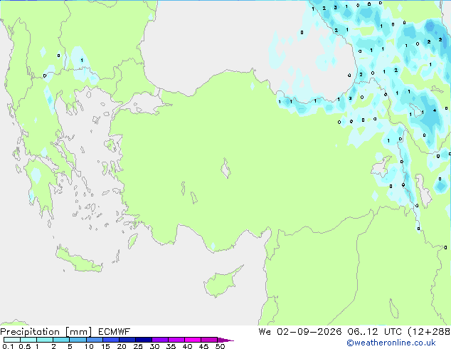Screen dimensions: 451x349
Task: Click the Precipitation [mm] title label
Action: tap(46, 332)
